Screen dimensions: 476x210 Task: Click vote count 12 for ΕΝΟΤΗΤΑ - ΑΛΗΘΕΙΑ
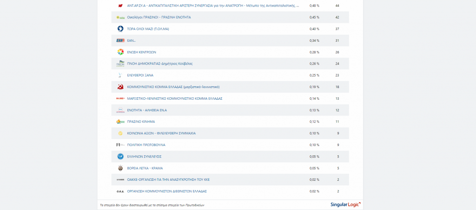coord(337,110)
